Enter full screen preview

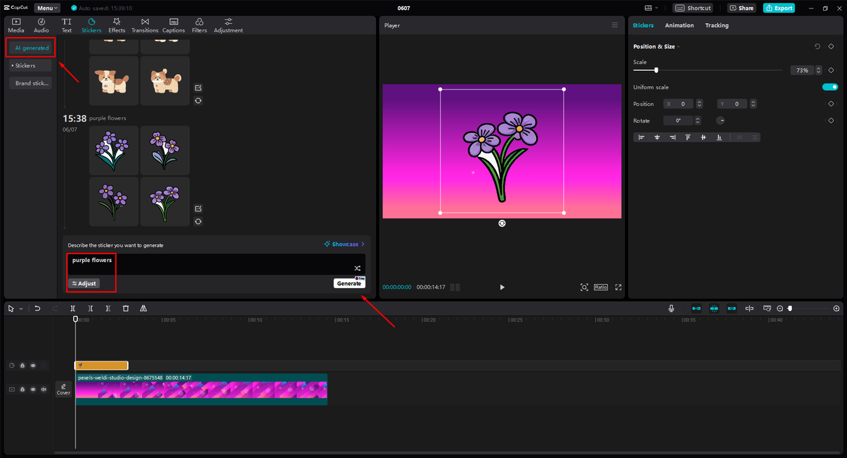tap(619, 287)
